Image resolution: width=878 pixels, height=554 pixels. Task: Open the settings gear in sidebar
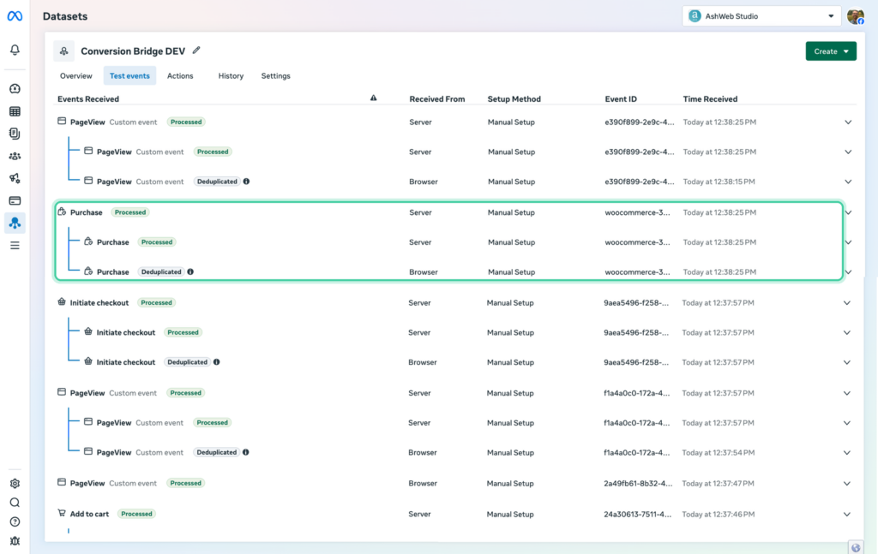tap(15, 484)
